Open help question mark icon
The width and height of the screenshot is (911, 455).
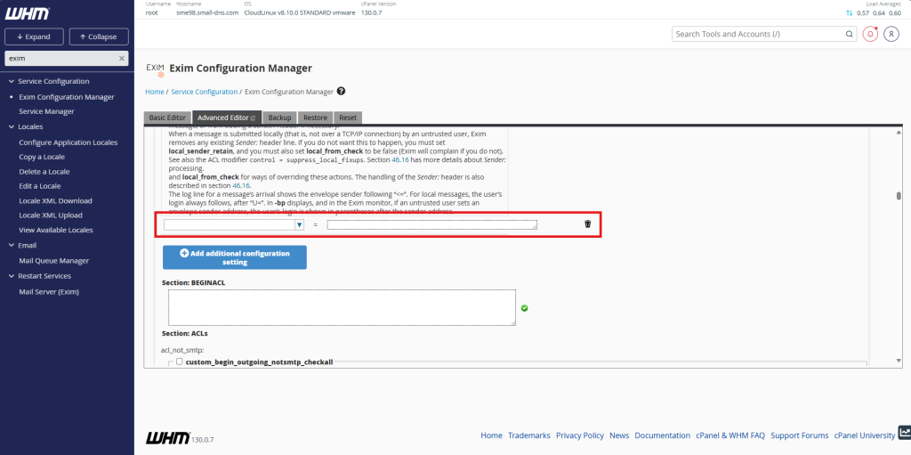[341, 92]
